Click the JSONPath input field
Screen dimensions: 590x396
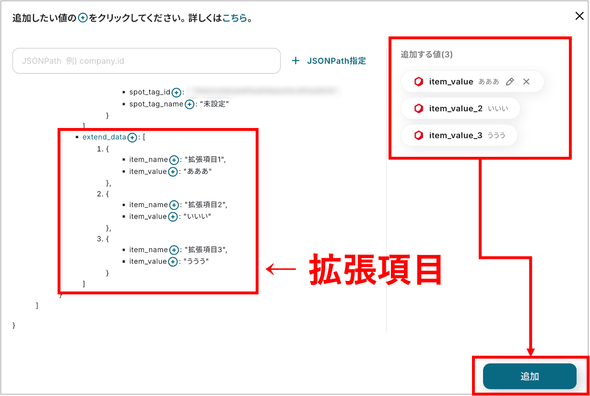[x=146, y=61]
